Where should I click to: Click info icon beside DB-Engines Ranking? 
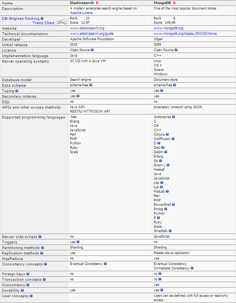pos(42,18)
